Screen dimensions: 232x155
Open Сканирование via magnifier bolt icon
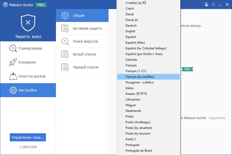pos(13,48)
